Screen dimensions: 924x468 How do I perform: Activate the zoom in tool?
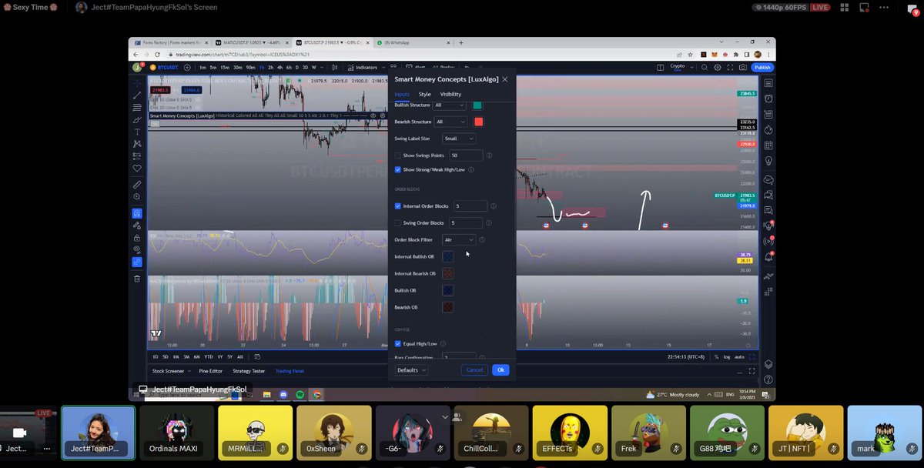tap(137, 197)
